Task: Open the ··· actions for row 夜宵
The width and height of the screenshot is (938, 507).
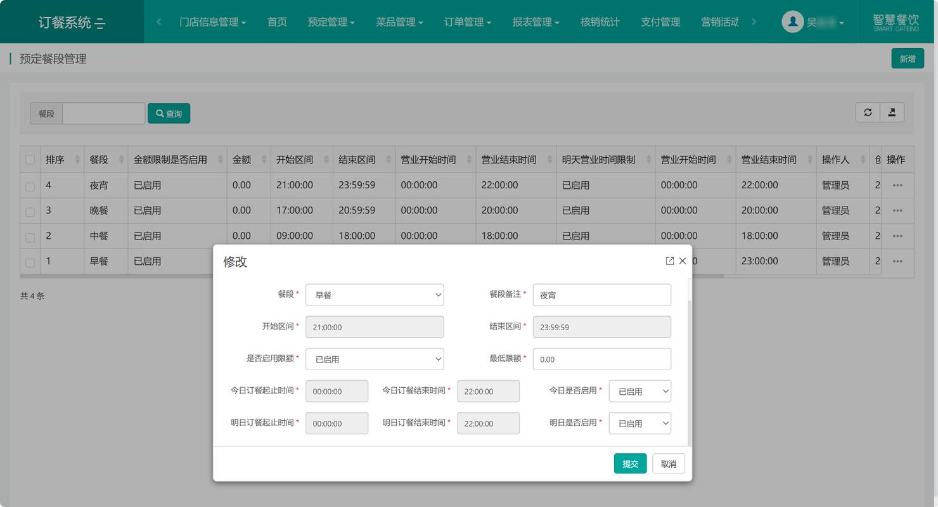Action: pos(897,185)
